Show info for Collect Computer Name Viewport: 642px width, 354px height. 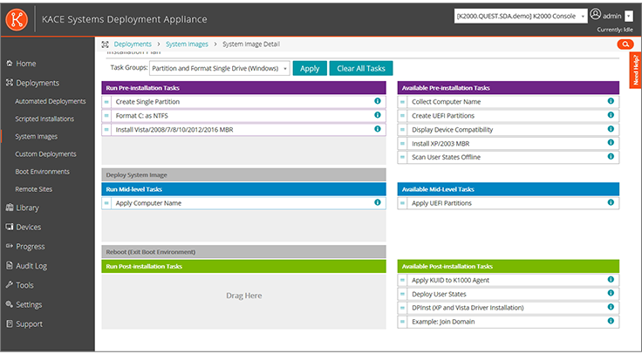click(611, 101)
